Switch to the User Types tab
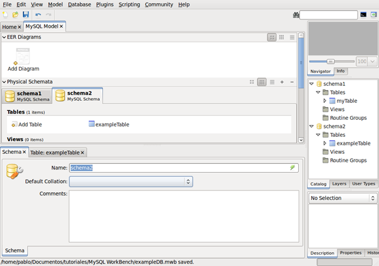The width and height of the screenshot is (379, 266). tap(364, 184)
